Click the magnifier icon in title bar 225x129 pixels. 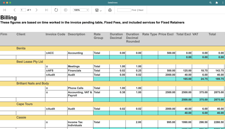pyautogui.click(x=210, y=3)
